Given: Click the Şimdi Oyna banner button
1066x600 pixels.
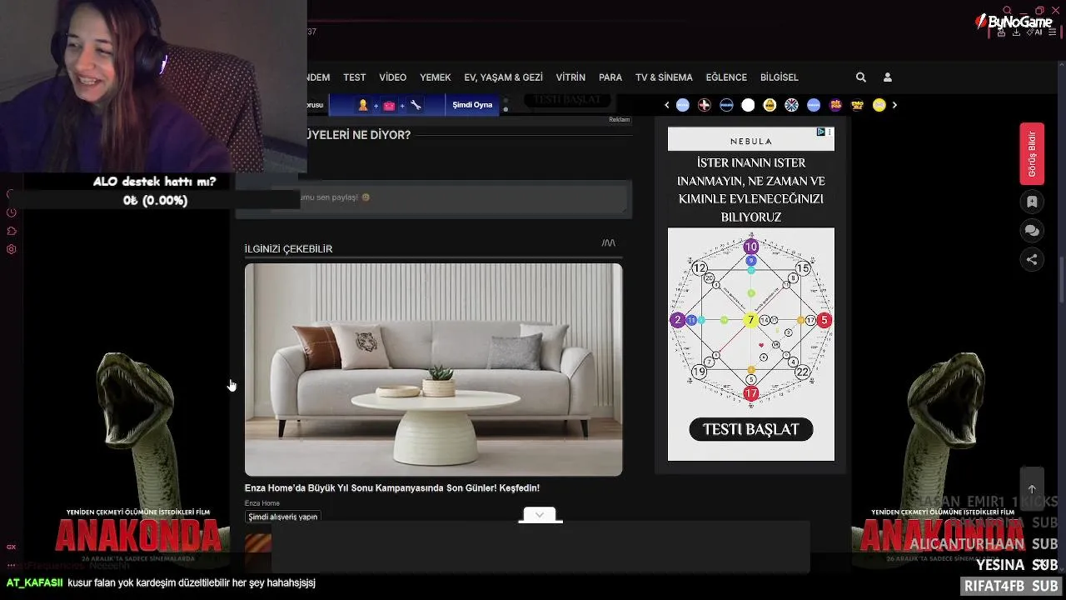Looking at the screenshot, I should (x=472, y=105).
